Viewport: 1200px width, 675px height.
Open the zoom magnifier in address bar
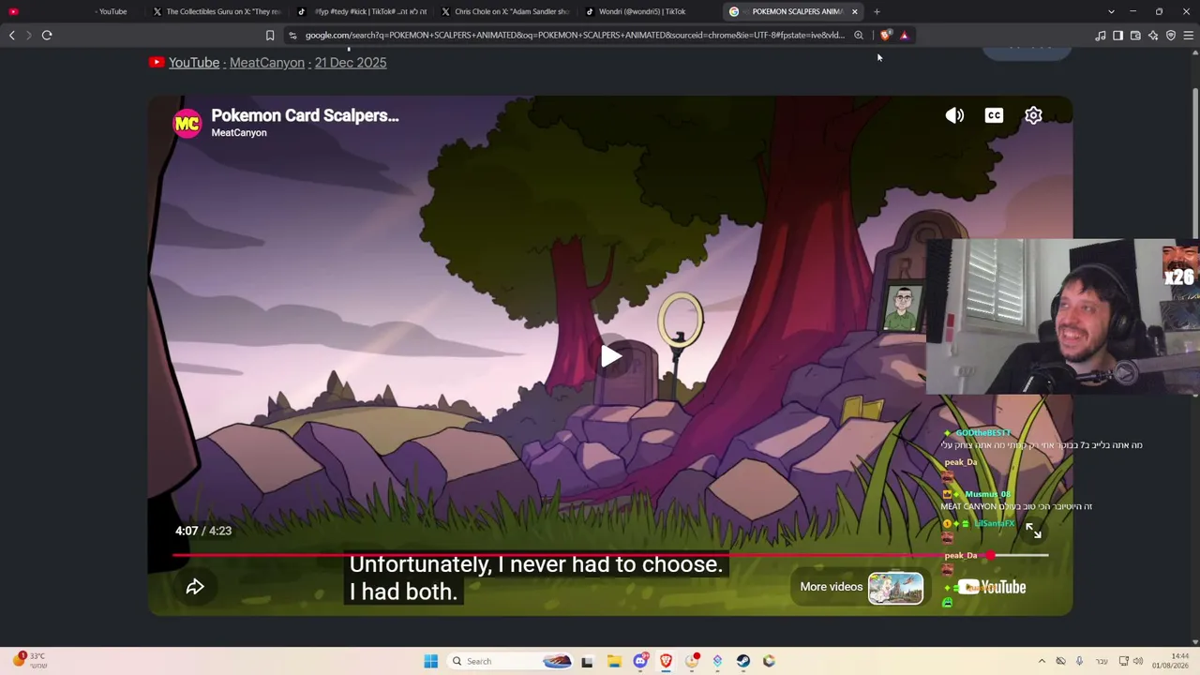point(858,36)
